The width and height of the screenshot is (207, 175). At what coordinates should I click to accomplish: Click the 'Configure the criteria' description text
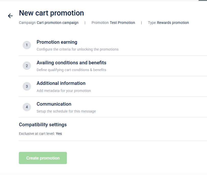click(x=78, y=49)
